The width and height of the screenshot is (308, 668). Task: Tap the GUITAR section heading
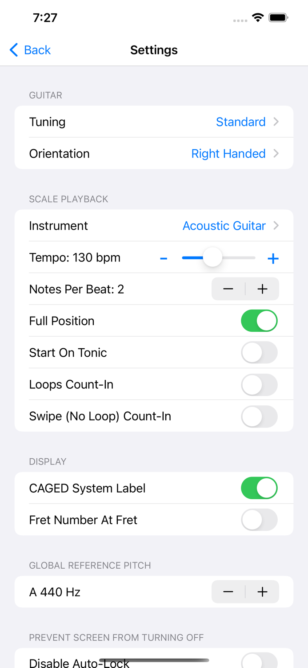coord(45,95)
